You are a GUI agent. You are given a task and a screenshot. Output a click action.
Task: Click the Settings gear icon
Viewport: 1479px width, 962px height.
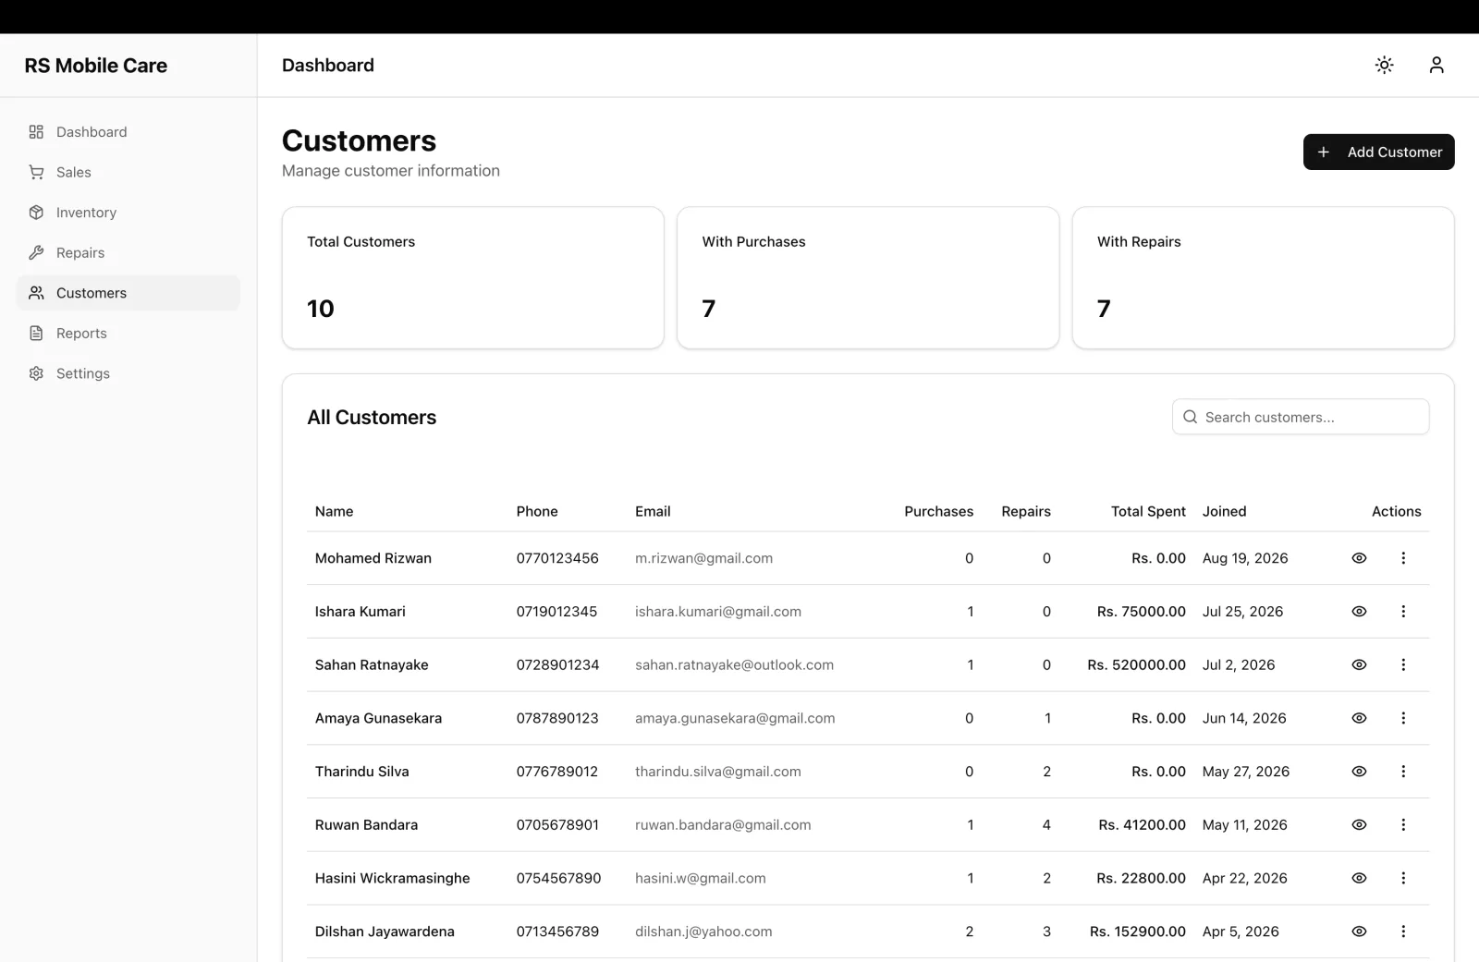coord(36,373)
